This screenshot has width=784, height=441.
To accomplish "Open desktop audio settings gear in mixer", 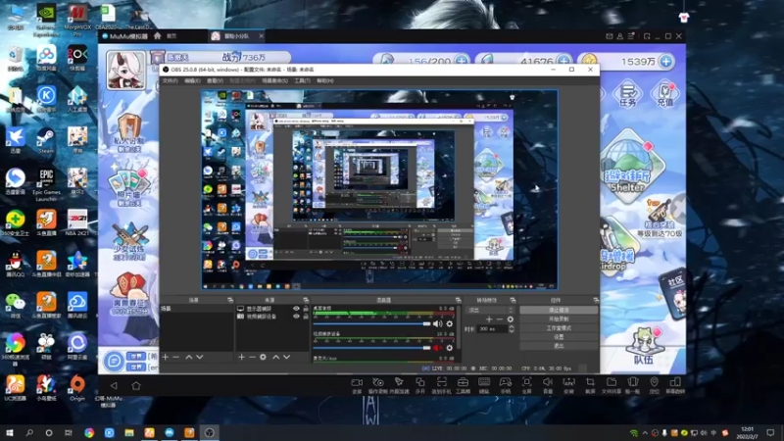I will click(x=450, y=324).
